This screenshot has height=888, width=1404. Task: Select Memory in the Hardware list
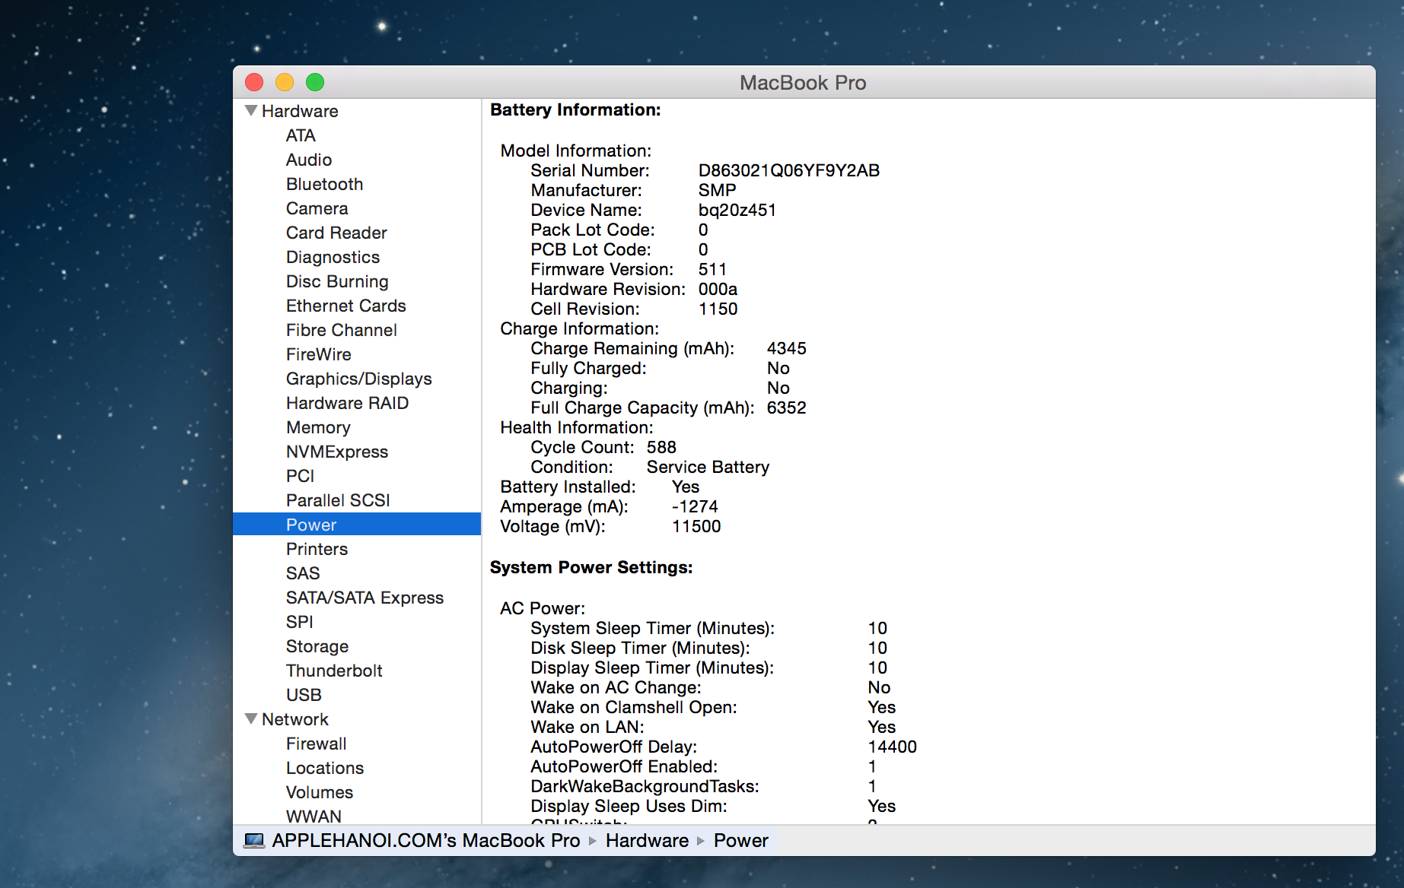point(318,427)
